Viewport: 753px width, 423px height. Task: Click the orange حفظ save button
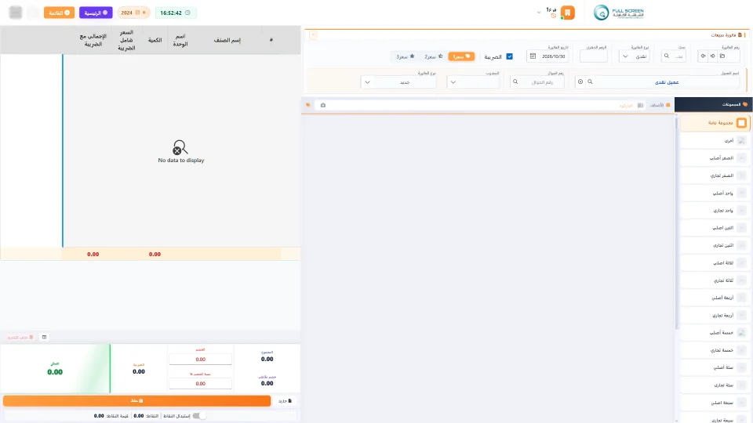pyautogui.click(x=136, y=400)
